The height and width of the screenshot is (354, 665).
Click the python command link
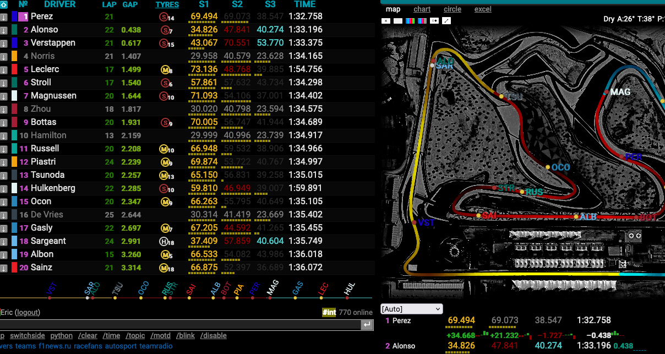click(62, 335)
